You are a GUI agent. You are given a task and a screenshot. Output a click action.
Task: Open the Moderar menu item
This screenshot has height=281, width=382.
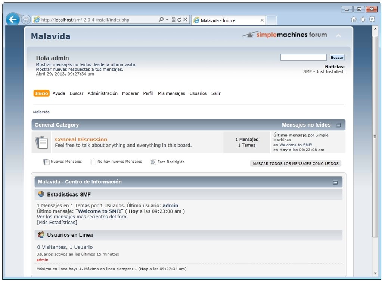pos(130,93)
